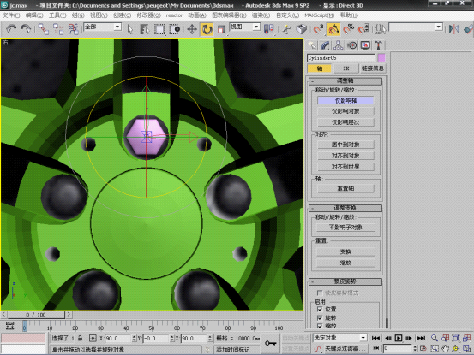
Task: Select the Rotate tool in the main toolbar
Action: pyautogui.click(x=207, y=29)
